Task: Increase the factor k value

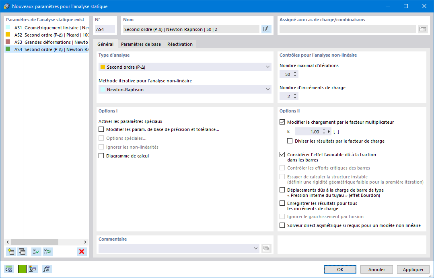Action: click(324, 130)
